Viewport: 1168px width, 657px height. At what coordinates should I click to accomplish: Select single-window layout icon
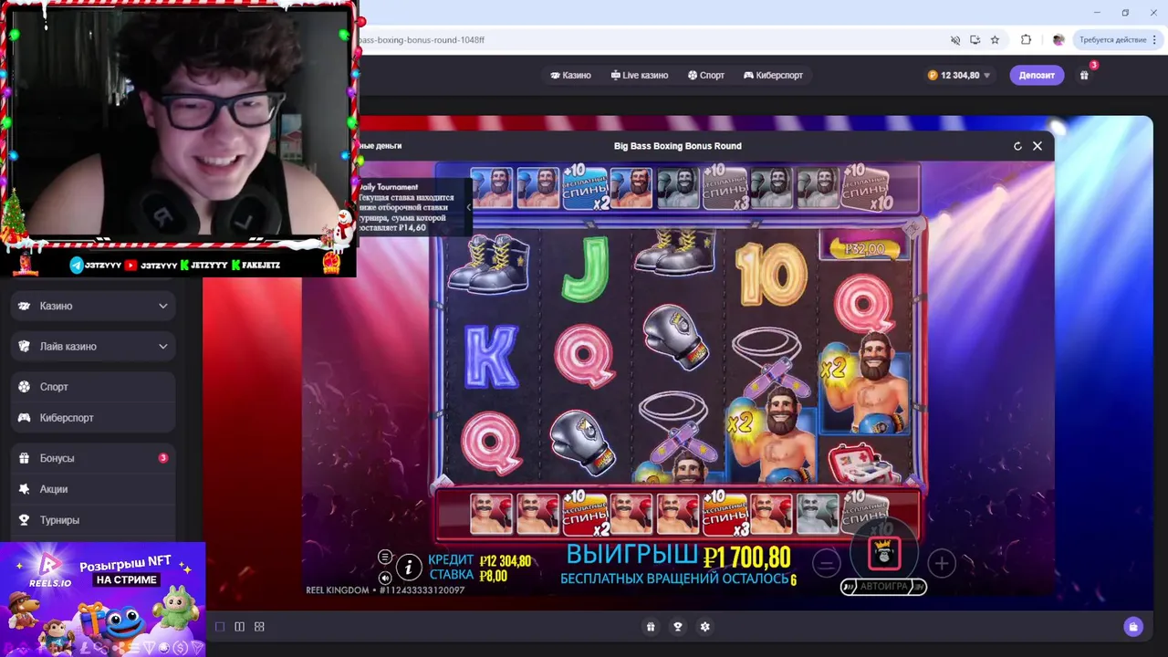click(220, 627)
